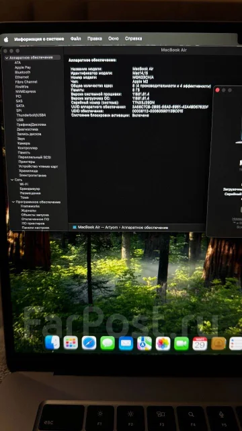Image resolution: width=242 pixels, height=431 pixels.
Task: Open Calendar showing 29 in Dock
Action: [200, 343]
